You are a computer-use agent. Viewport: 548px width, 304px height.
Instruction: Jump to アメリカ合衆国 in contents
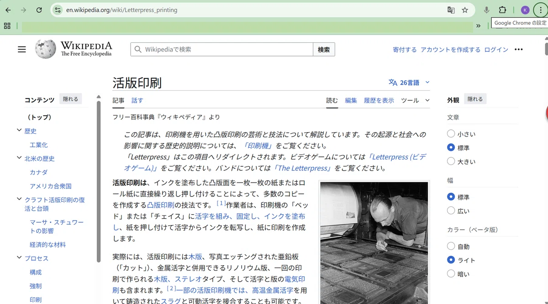click(51, 186)
